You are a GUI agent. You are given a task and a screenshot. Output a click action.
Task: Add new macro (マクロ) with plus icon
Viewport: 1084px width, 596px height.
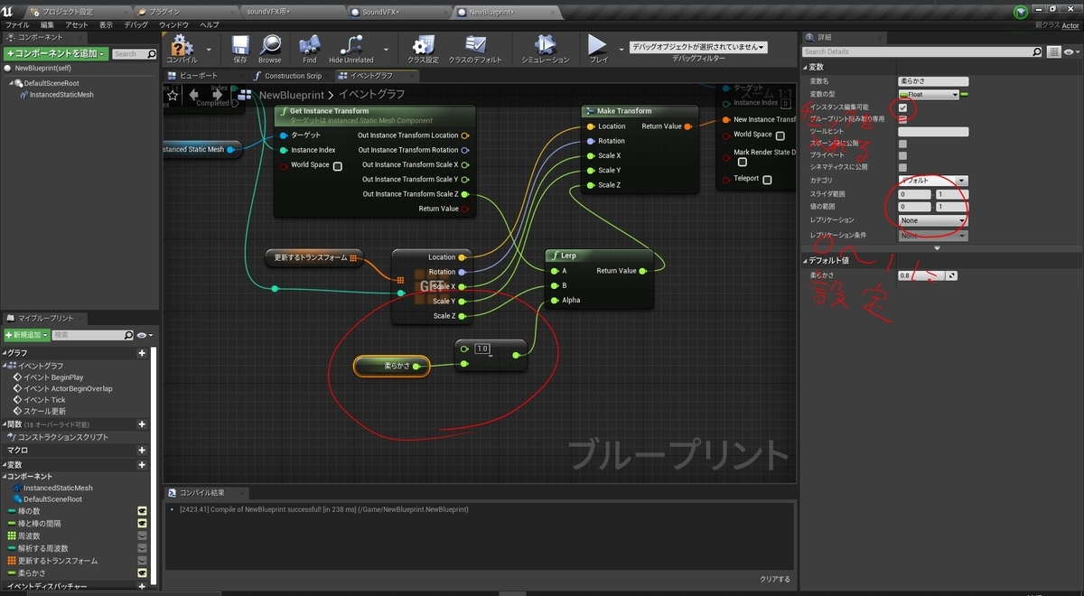point(142,450)
